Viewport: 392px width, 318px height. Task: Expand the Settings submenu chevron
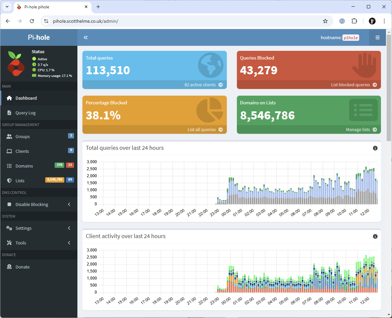pos(69,228)
